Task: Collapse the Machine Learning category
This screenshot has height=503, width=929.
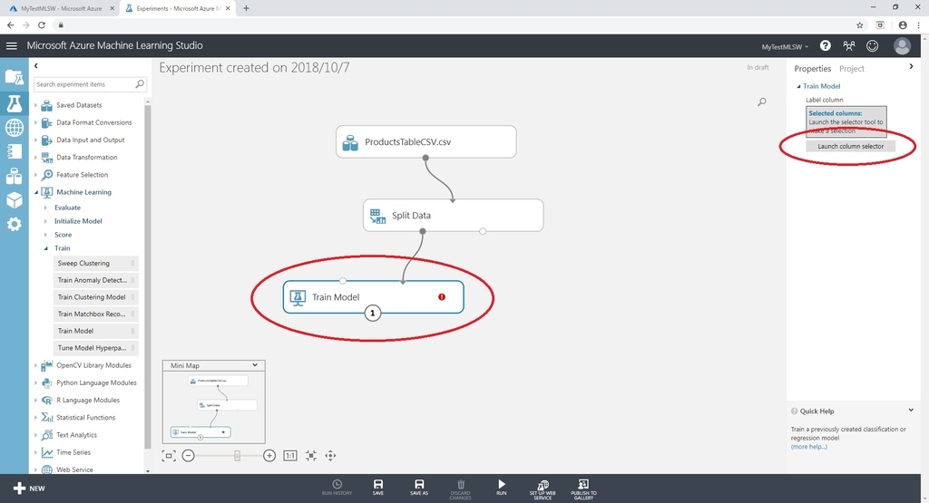Action: (35, 192)
